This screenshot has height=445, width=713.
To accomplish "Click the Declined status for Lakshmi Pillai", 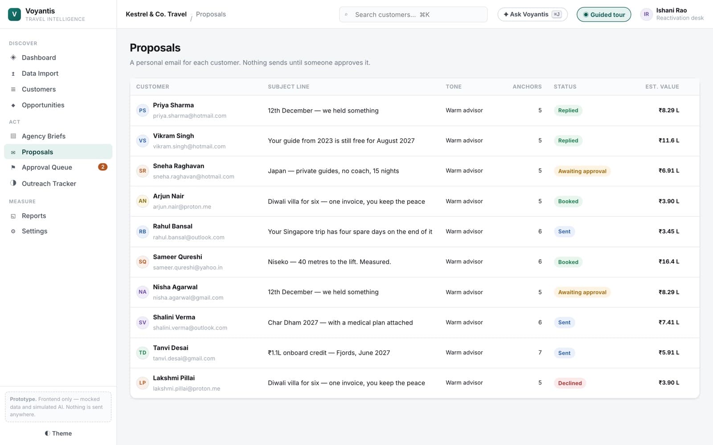I will click(x=570, y=383).
